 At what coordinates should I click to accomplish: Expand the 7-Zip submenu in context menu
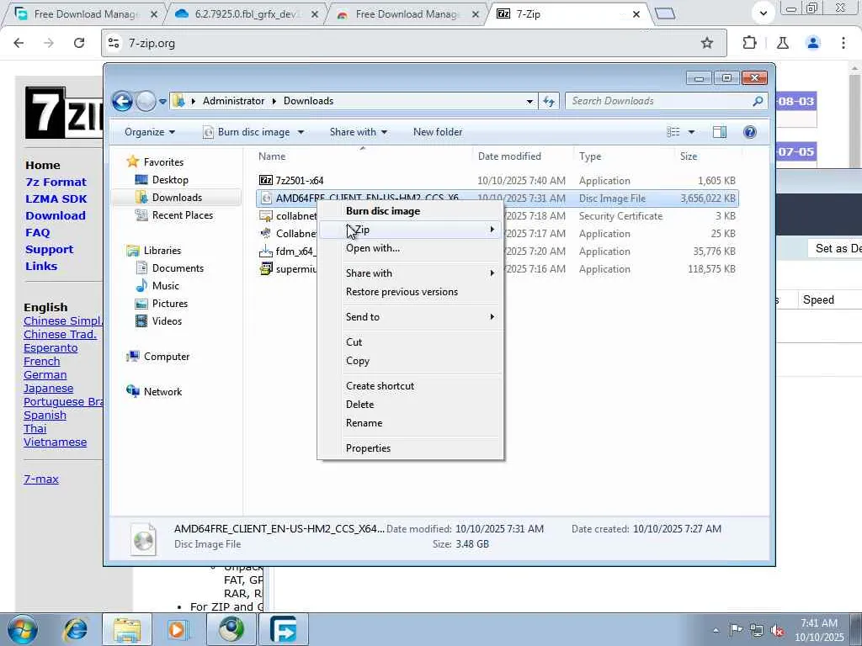pos(410,230)
